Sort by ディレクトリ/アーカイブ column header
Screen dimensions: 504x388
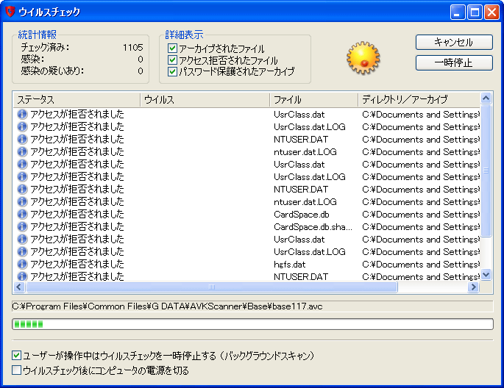click(x=419, y=99)
